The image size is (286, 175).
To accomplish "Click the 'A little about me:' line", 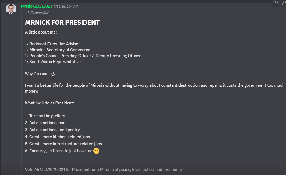I will click(x=41, y=32).
